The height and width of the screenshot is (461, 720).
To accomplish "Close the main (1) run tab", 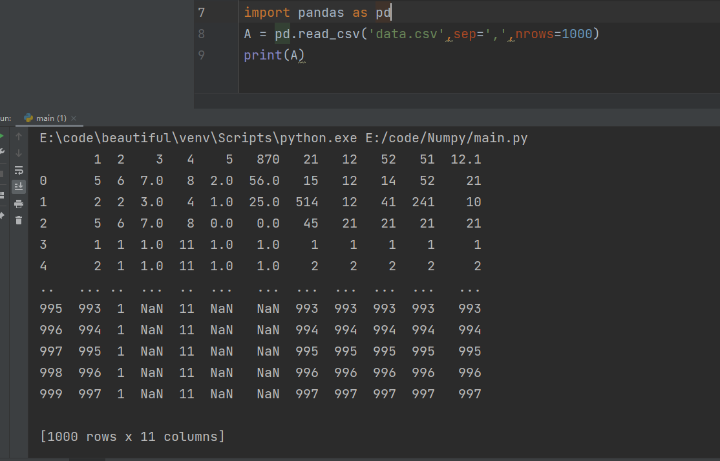I will 74,118.
